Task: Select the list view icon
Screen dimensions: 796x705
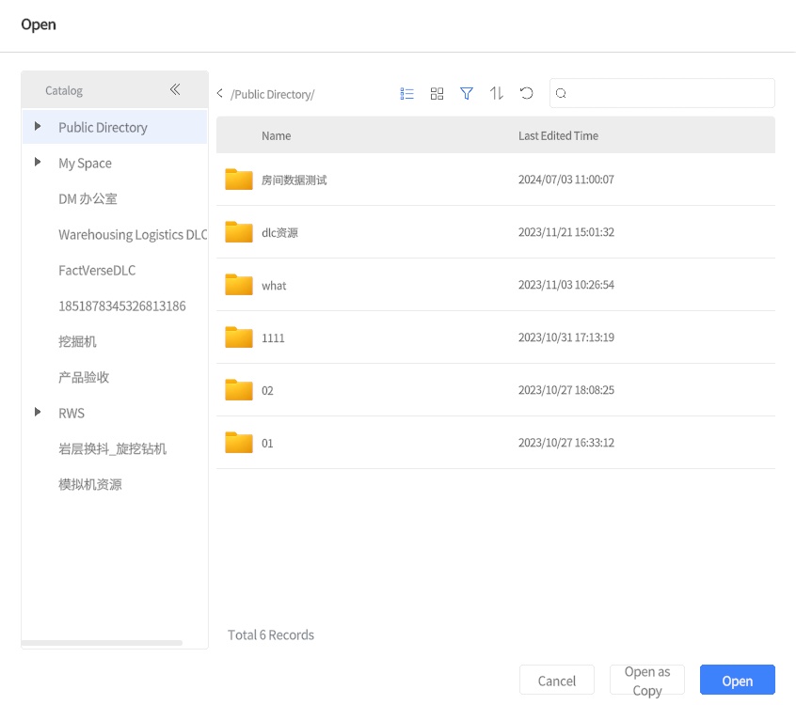Action: tap(406, 93)
